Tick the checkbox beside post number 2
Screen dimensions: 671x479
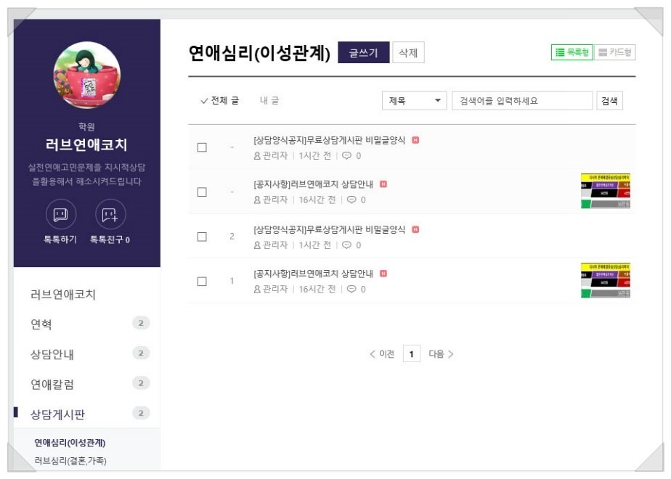pyautogui.click(x=202, y=237)
